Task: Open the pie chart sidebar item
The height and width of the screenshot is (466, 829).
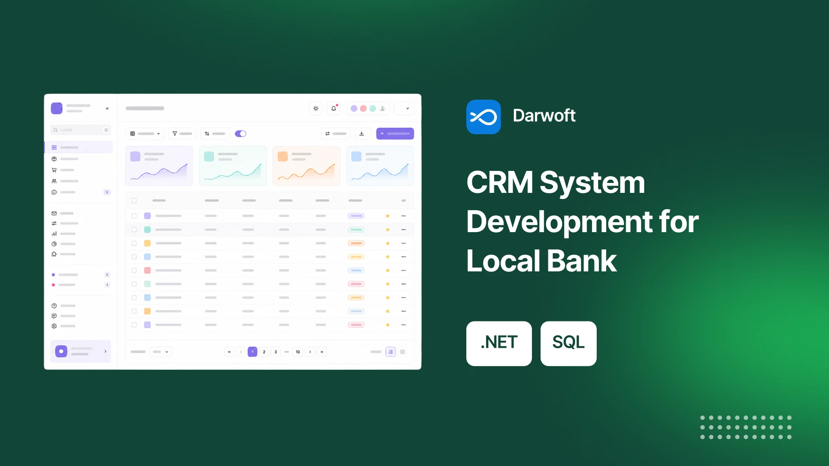Action: tap(54, 244)
